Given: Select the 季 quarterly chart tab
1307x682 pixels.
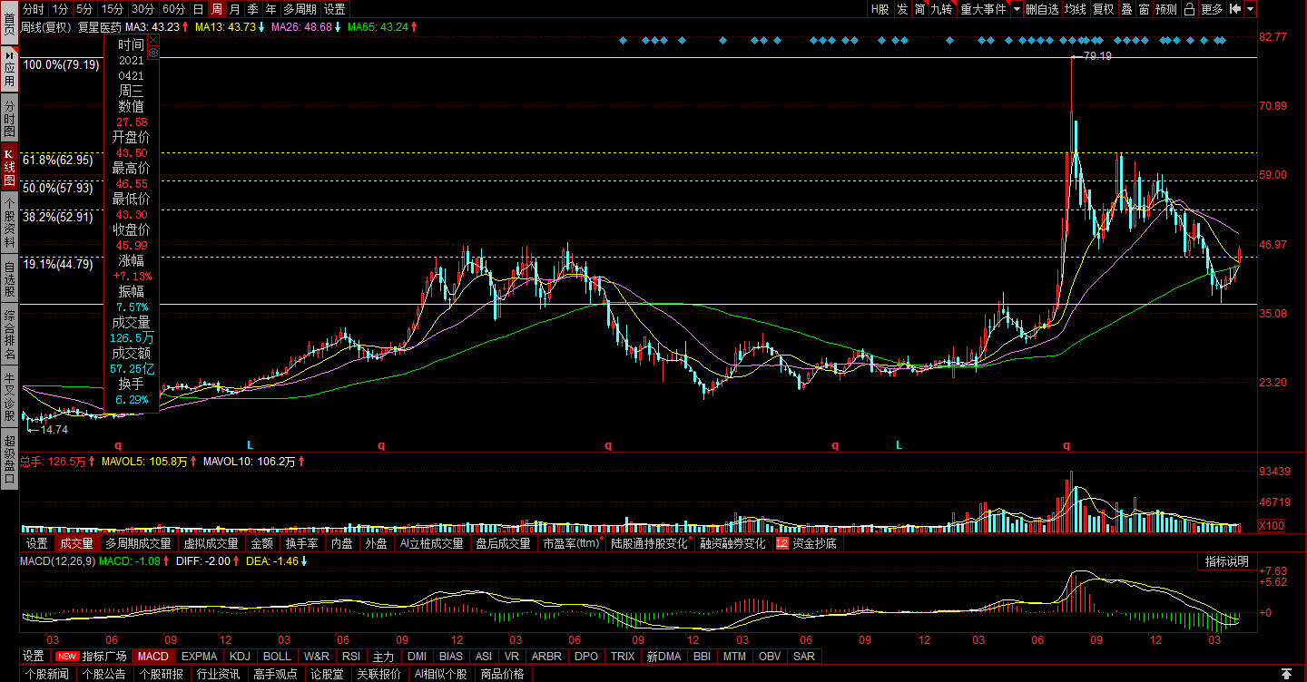Looking at the screenshot, I should pyautogui.click(x=253, y=9).
